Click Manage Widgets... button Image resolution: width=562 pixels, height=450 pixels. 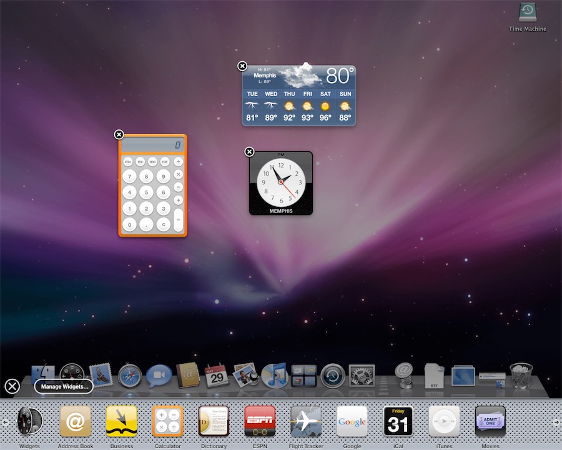[64, 386]
